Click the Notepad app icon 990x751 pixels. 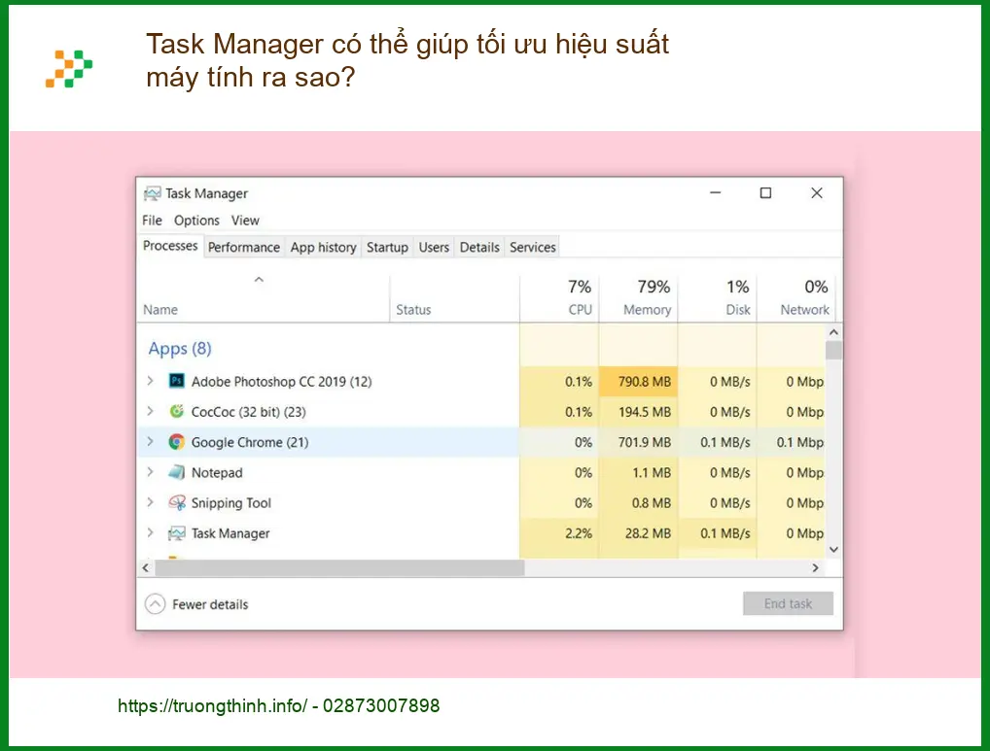177,471
